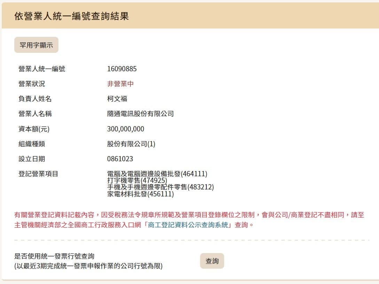Click business item 打字機零售(474925)

tap(137, 180)
